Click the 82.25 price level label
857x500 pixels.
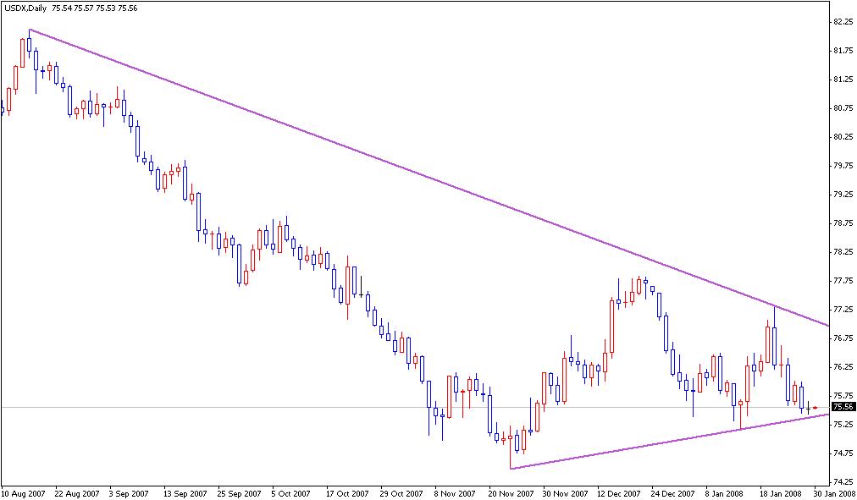coord(842,20)
